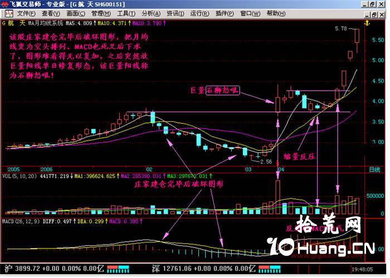Image resolution: width=390 pixels, height=278 pixels.
Task: Click the 2.56 low price label
Action: [266, 162]
